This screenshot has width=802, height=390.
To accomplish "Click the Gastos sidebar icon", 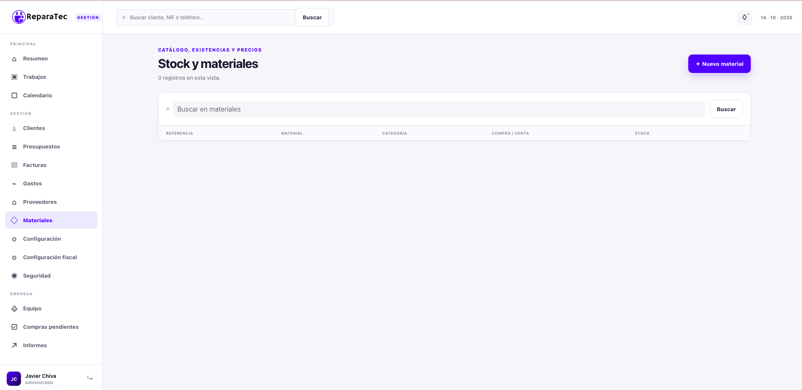I will coord(14,184).
